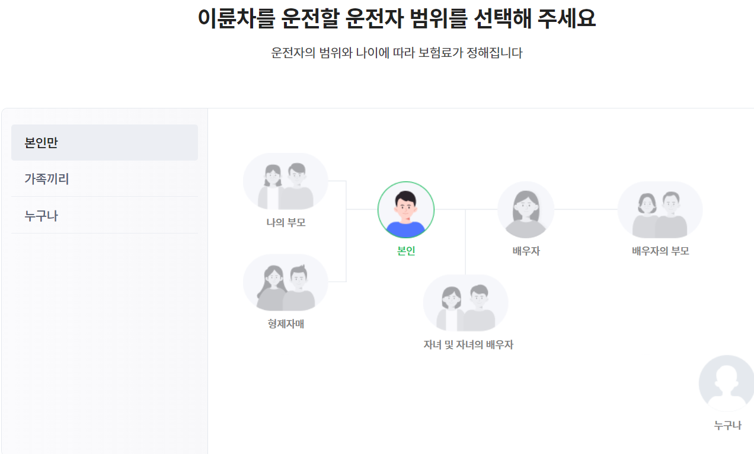
Task: Choose the 가족끼리 driver range option
Action: pyautogui.click(x=104, y=179)
